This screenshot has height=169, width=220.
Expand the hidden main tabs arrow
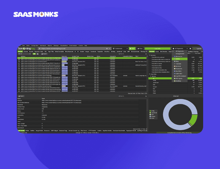tap(146, 52)
